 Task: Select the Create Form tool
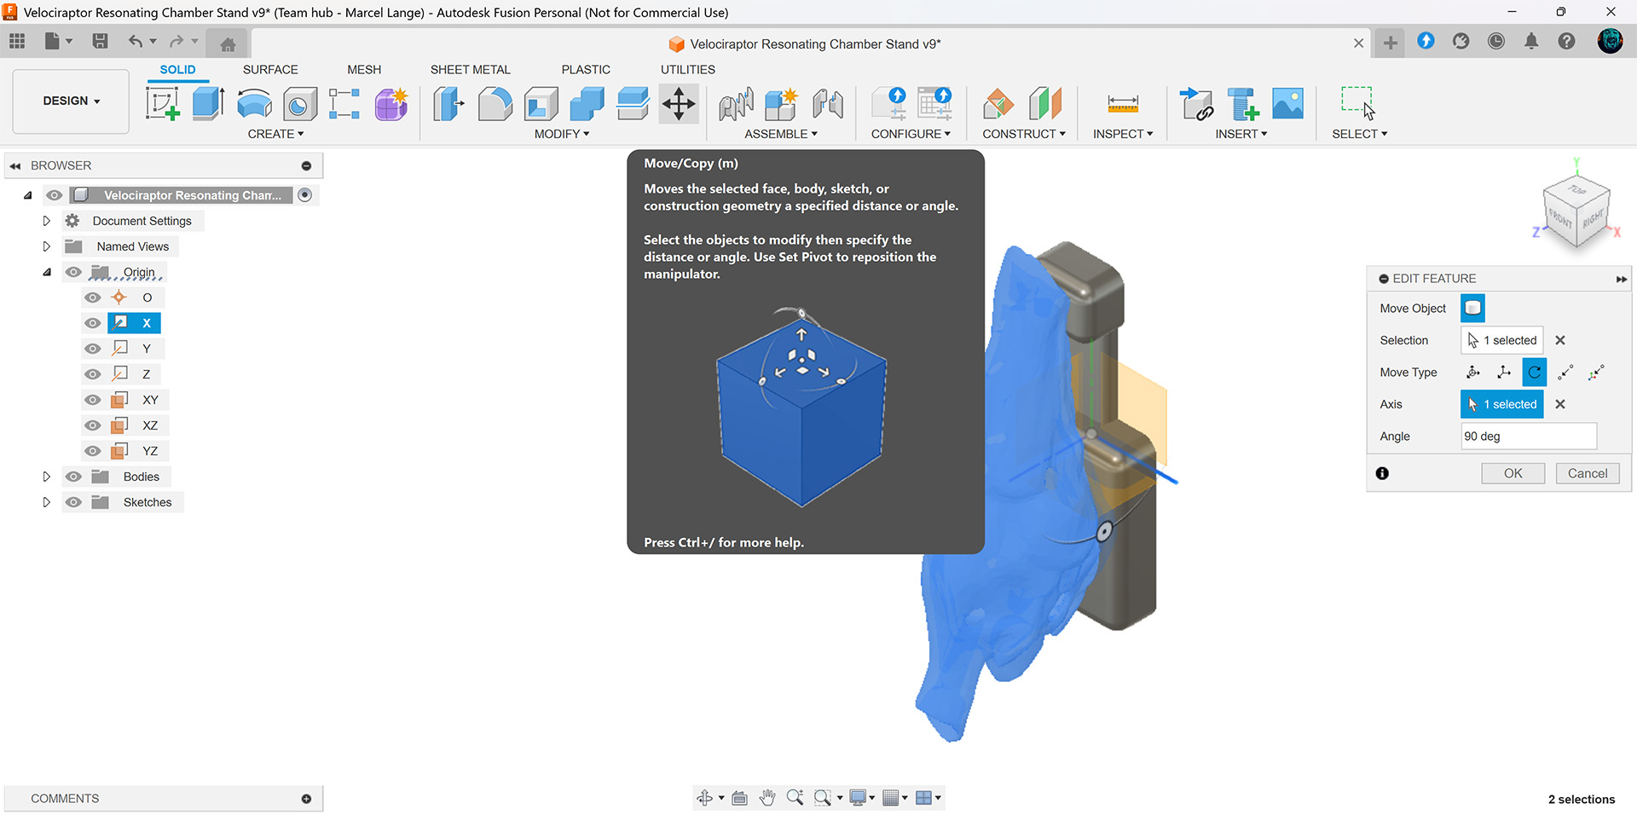[x=391, y=104]
